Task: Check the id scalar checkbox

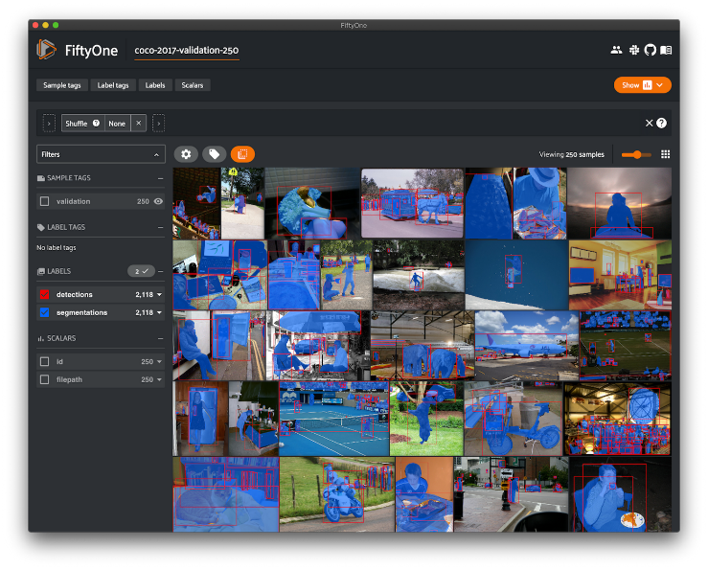Action: pos(44,361)
